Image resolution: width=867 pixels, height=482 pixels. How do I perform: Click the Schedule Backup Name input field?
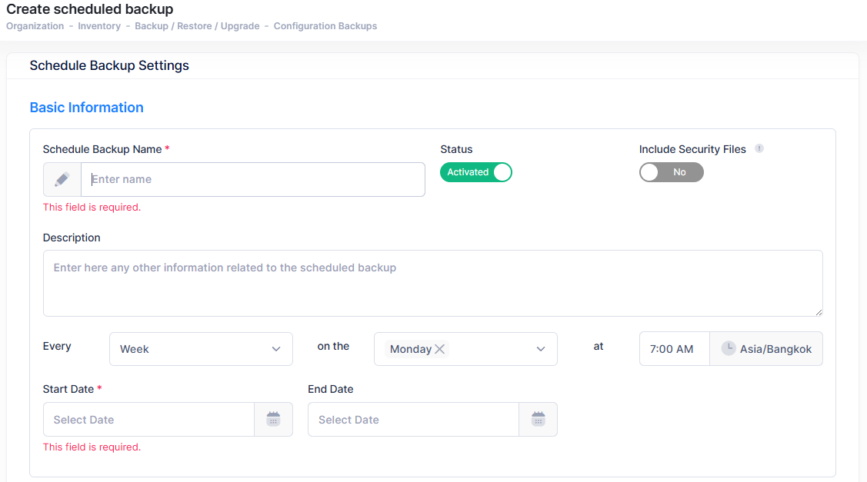pyautogui.click(x=252, y=179)
